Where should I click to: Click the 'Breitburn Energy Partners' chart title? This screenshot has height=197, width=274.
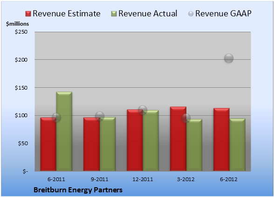pos(78,190)
